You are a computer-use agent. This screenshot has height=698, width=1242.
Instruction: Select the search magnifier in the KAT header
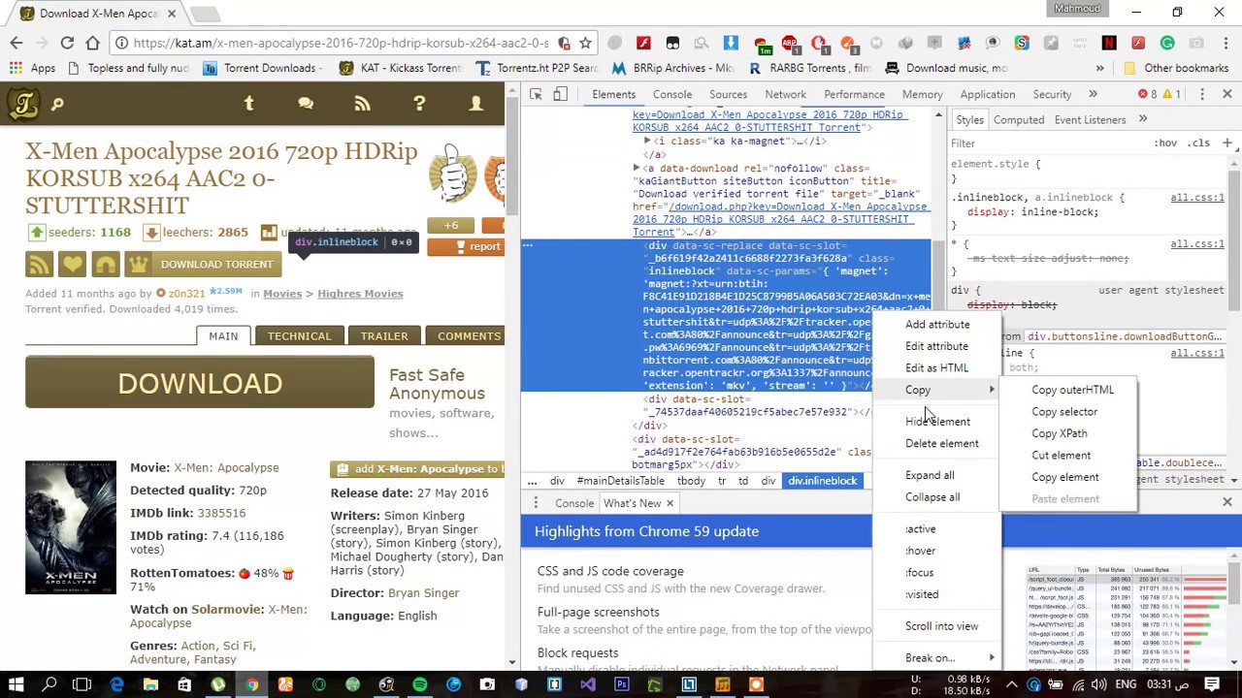pyautogui.click(x=56, y=104)
